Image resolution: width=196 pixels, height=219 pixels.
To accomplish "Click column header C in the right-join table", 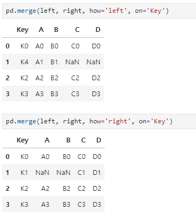I will pyautogui.click(x=83, y=140).
